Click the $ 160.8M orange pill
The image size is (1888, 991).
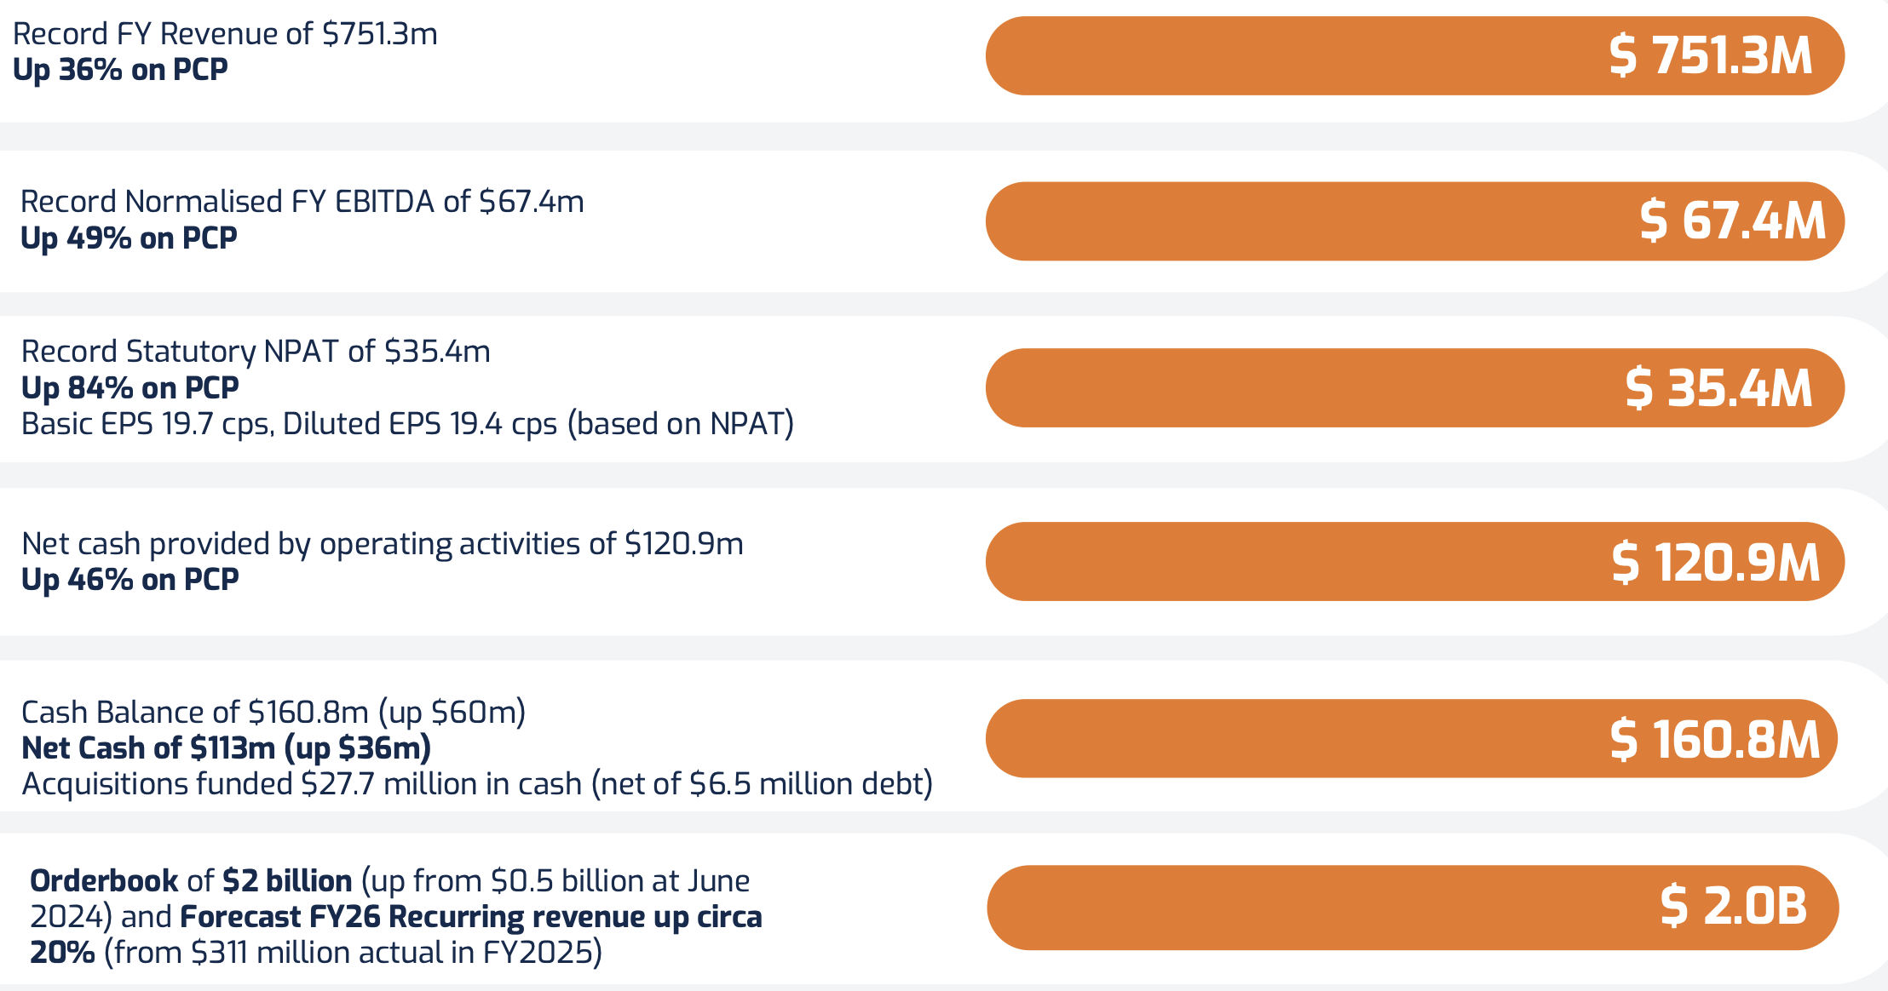[x=1411, y=739]
